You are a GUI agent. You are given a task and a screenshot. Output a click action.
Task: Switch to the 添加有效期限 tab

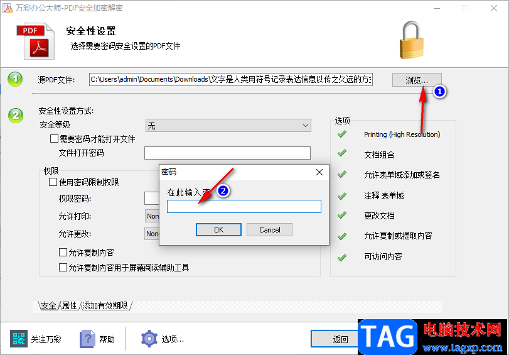pyautogui.click(x=105, y=305)
